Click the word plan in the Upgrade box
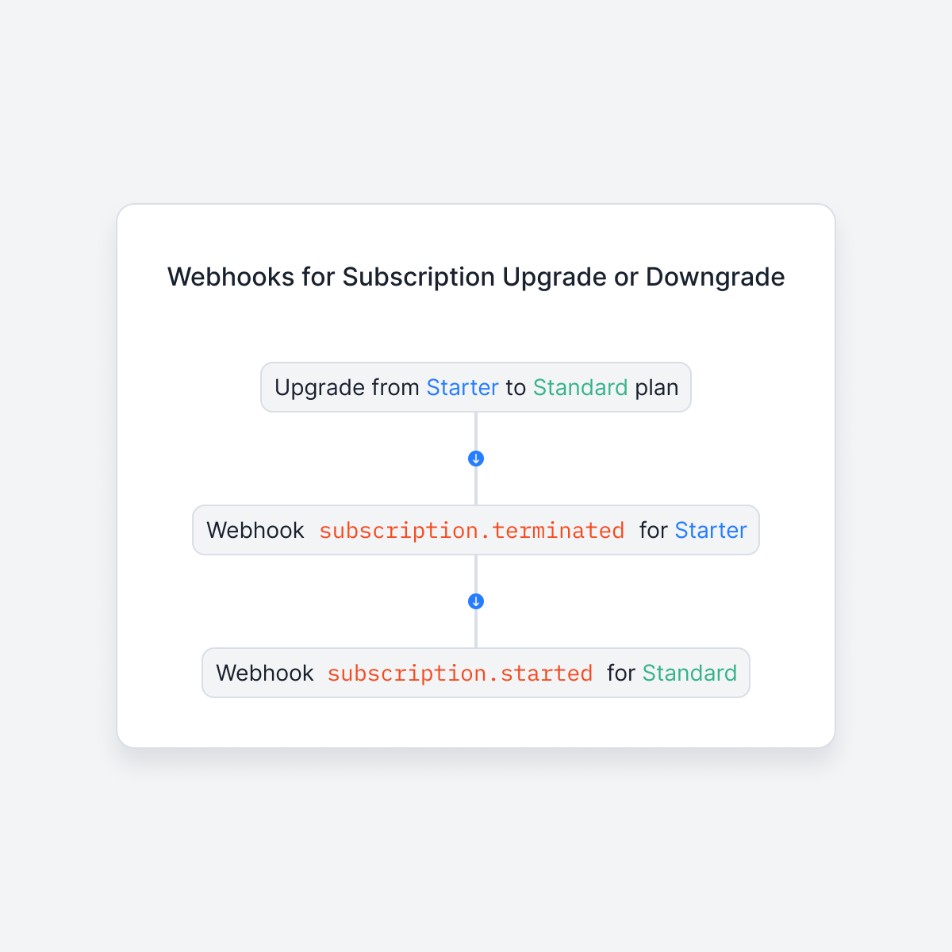952x952 pixels. [657, 387]
